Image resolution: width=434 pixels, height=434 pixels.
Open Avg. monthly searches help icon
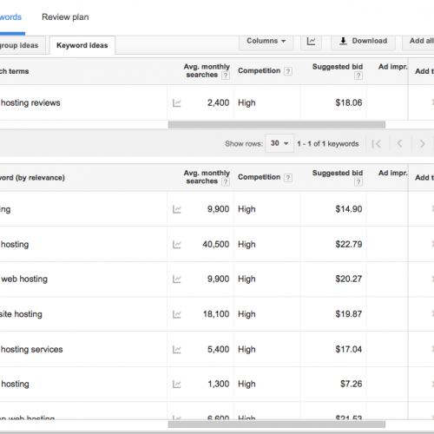click(226, 76)
